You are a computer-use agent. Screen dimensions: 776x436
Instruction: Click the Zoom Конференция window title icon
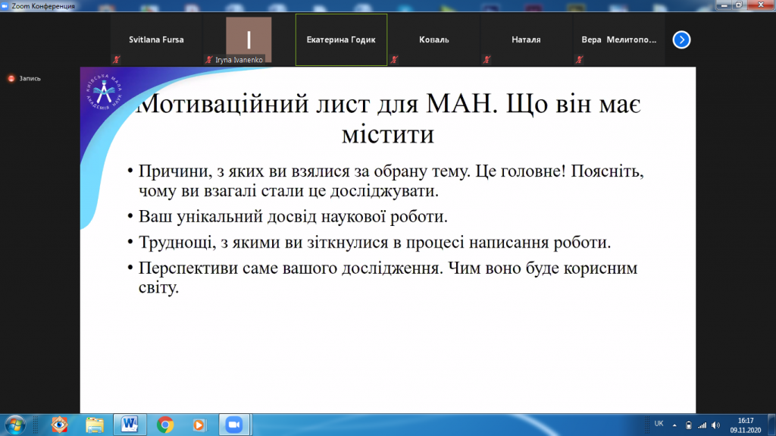tap(5, 6)
